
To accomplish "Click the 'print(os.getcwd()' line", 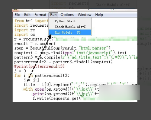I will (x=66, y=94).
